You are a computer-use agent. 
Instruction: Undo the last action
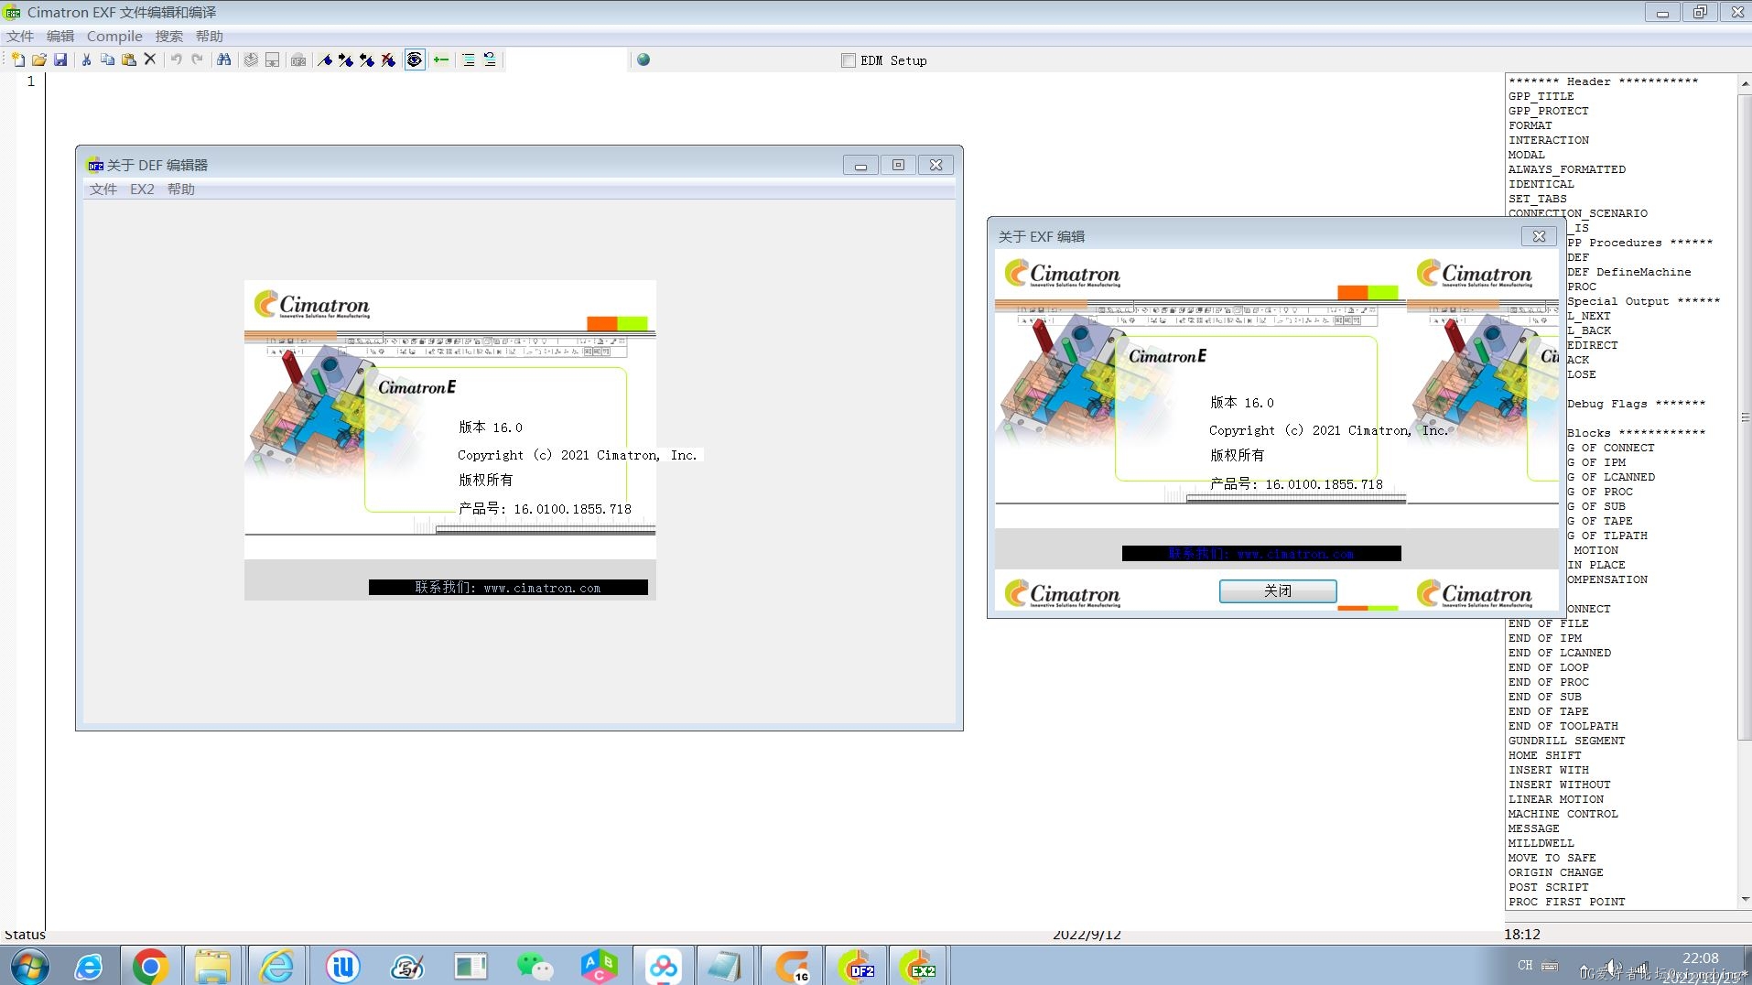point(176,60)
